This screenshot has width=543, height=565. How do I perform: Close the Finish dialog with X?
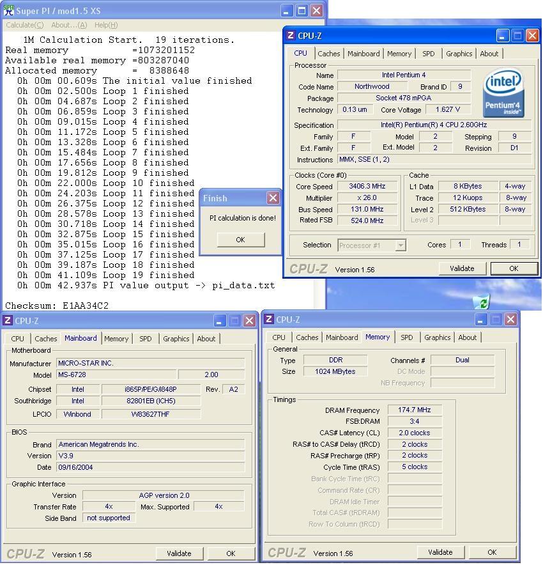pos(273,198)
